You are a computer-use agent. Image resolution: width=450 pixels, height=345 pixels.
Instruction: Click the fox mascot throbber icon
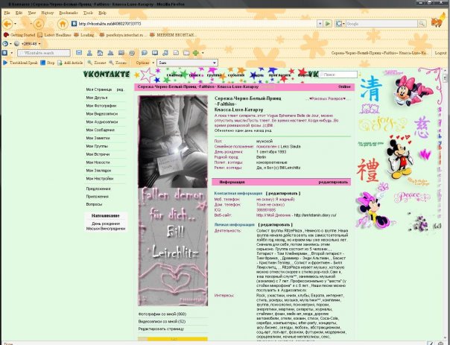tap(438, 20)
